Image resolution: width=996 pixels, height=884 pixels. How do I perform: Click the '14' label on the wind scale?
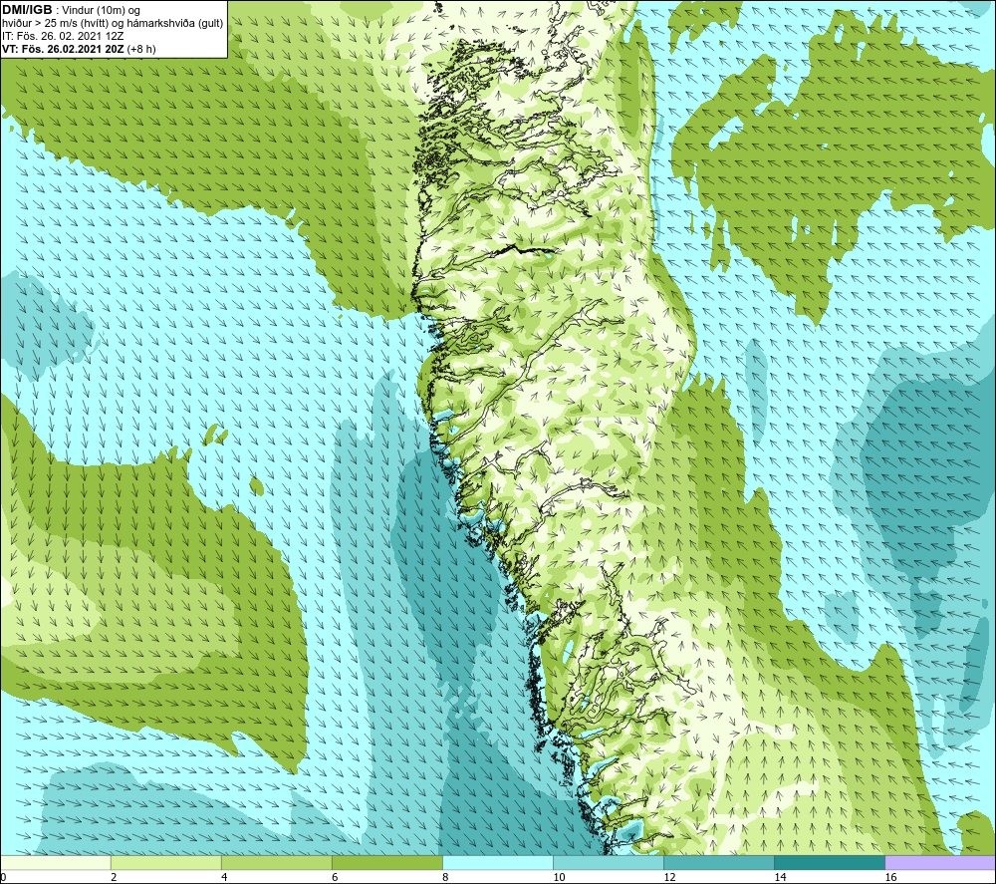780,878
